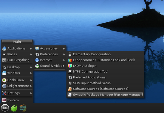Click the Applications globe icon
This screenshot has height=113, width=164.
tap(4, 48)
